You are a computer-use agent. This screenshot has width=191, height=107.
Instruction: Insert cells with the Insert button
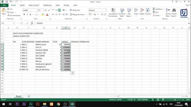136,12
